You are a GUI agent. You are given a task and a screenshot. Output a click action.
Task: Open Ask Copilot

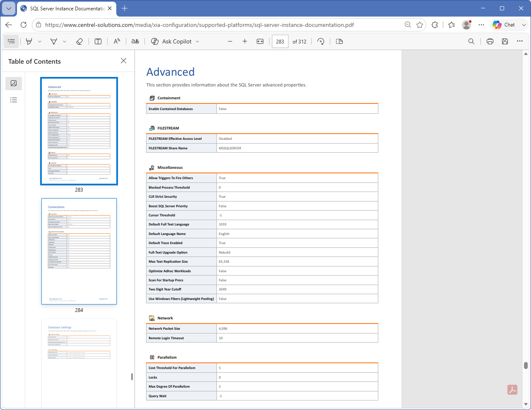[x=171, y=41]
